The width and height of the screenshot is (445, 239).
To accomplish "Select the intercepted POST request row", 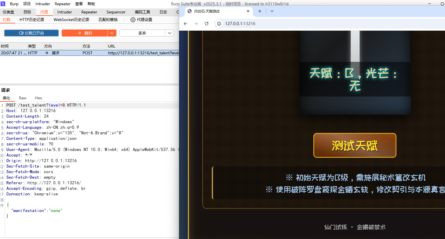I will (88, 53).
